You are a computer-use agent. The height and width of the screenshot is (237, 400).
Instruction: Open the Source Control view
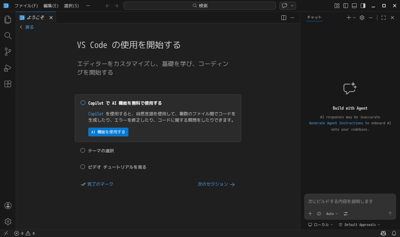tap(8, 52)
